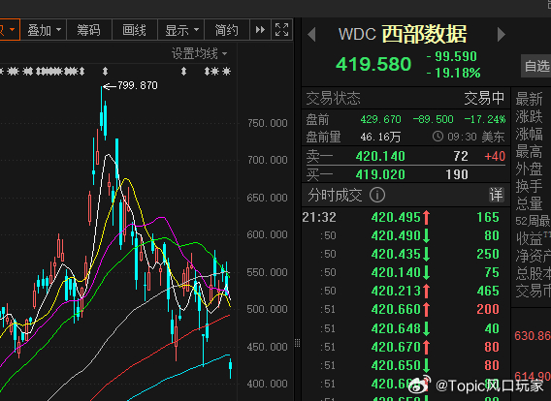This screenshot has width=551, height=401.
Task: Click the current price 419.580
Action: pyautogui.click(x=373, y=64)
